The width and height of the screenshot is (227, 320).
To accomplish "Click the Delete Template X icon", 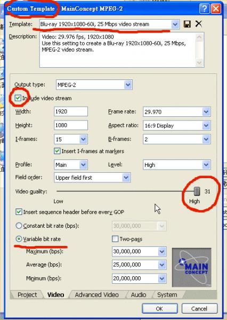I will point(198,24).
